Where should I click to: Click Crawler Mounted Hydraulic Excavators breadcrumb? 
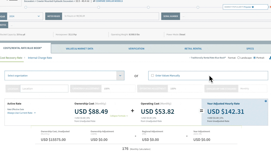55,1
